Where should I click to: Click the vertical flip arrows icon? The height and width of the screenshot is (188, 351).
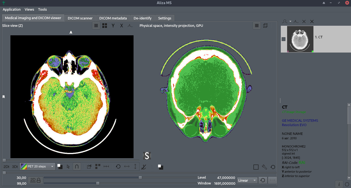coord(135,166)
